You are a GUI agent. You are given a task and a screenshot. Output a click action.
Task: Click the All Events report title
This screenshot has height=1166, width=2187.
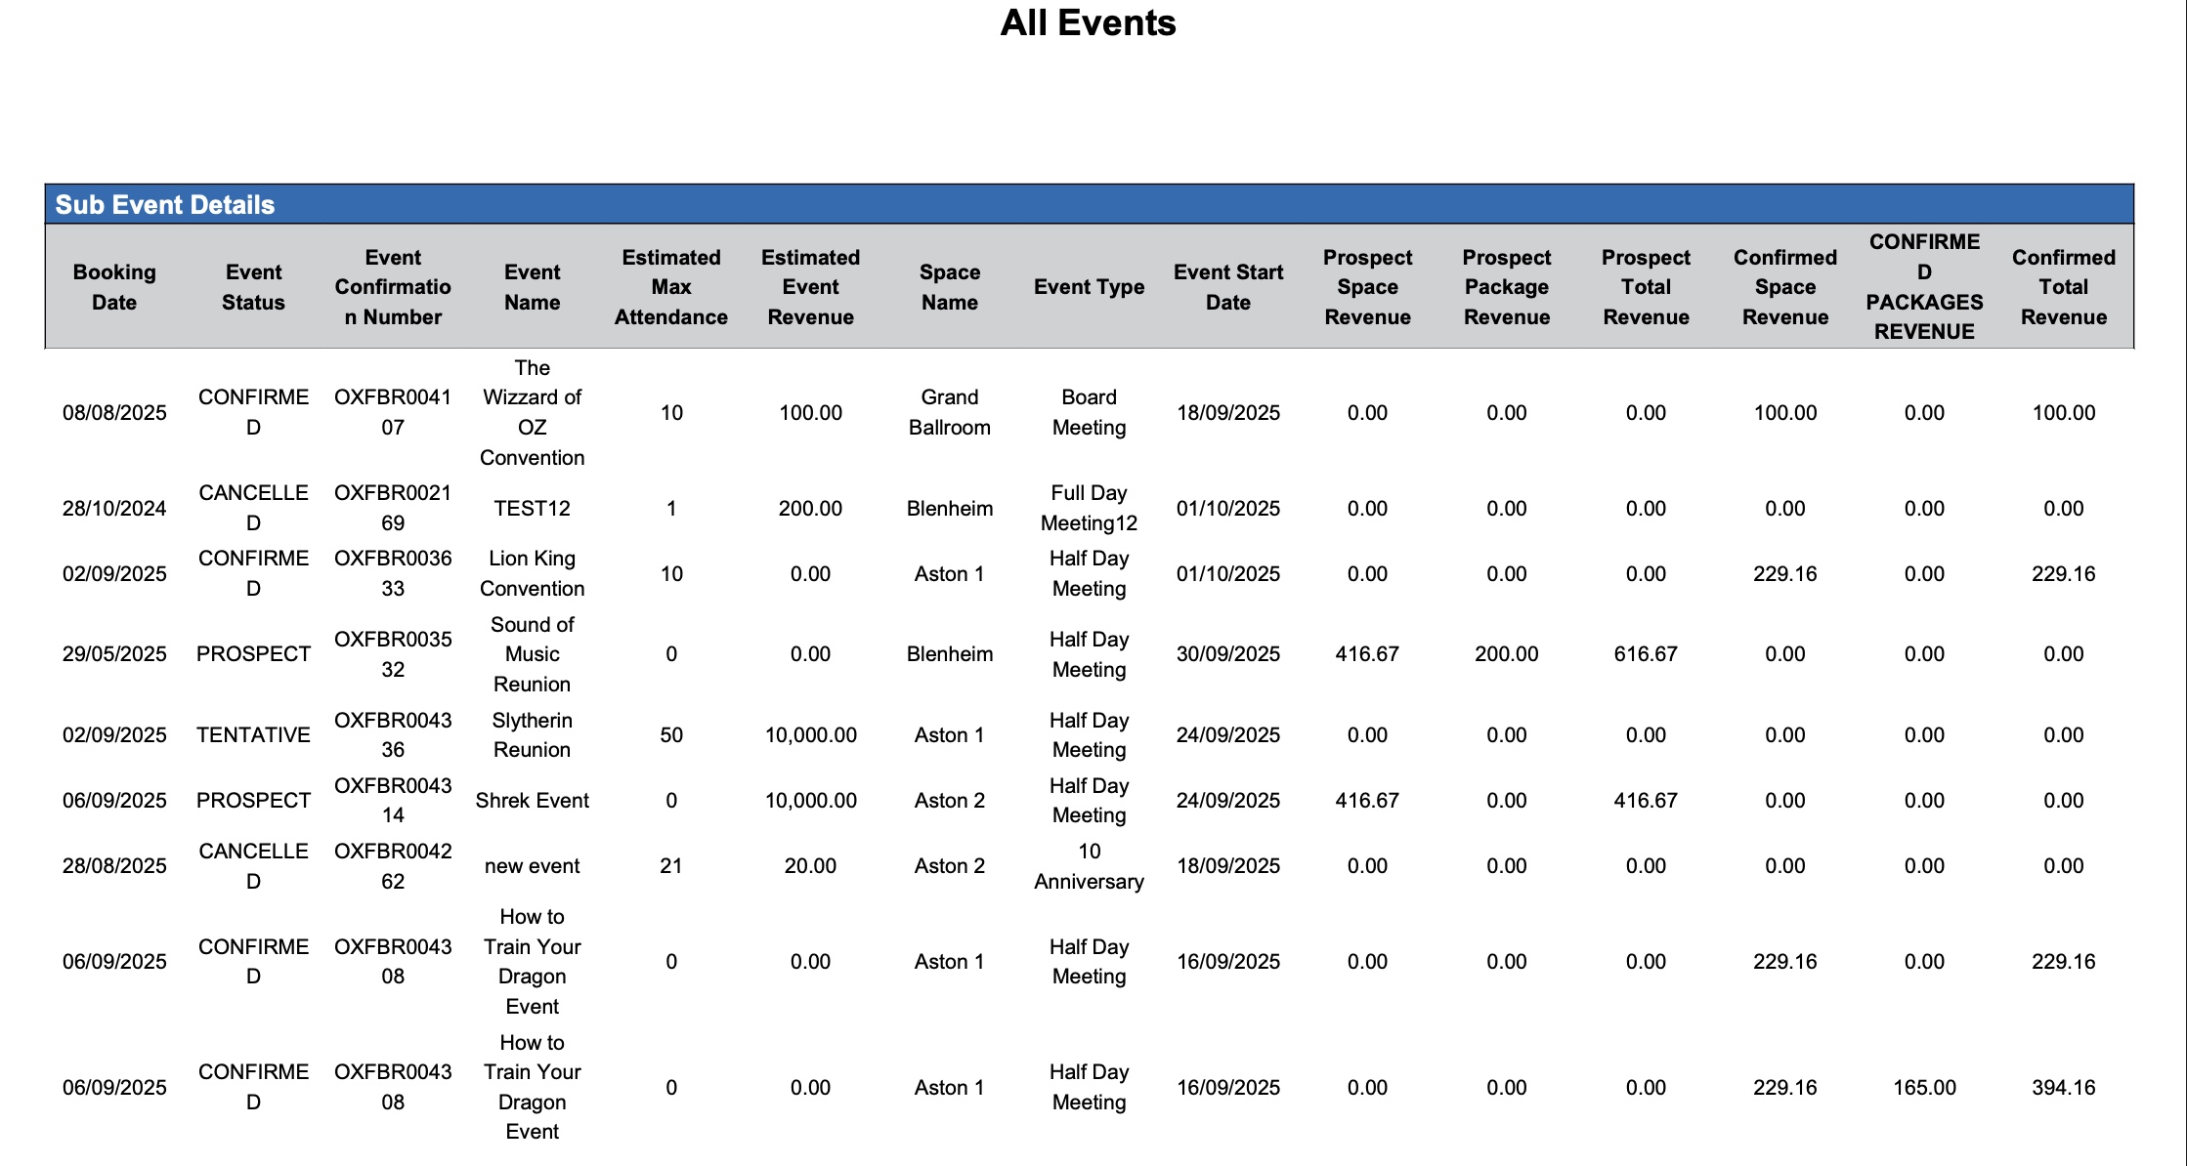coord(1088,23)
